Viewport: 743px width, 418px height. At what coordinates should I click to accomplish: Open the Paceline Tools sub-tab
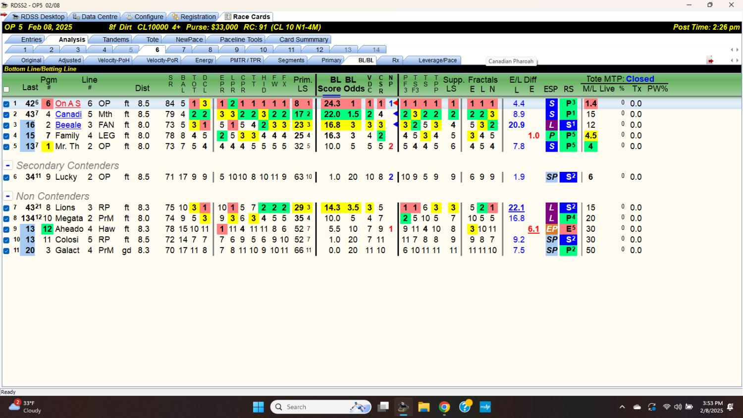pyautogui.click(x=241, y=40)
